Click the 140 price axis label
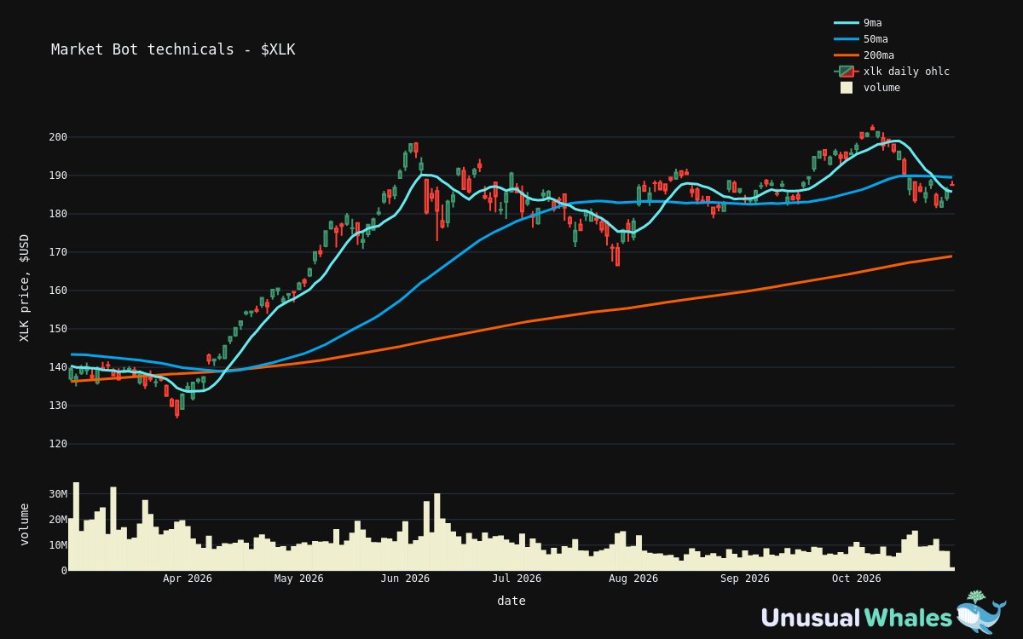Image resolution: width=1023 pixels, height=639 pixels. [x=58, y=367]
